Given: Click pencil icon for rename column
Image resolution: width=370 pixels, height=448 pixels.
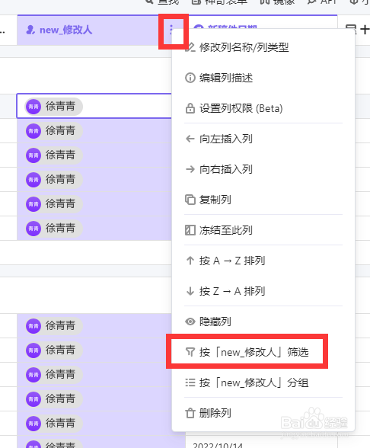Looking at the screenshot, I should pos(190,47).
